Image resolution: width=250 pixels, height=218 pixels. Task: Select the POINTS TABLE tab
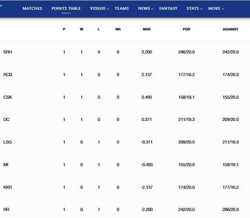click(66, 9)
